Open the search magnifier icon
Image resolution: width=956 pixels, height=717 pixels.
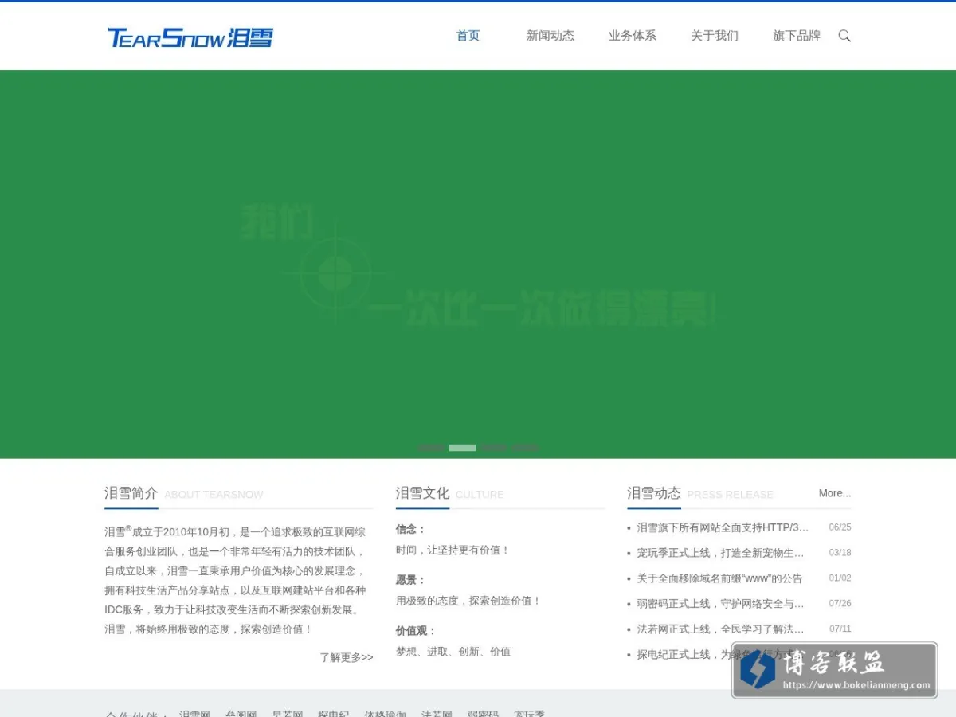[844, 36]
